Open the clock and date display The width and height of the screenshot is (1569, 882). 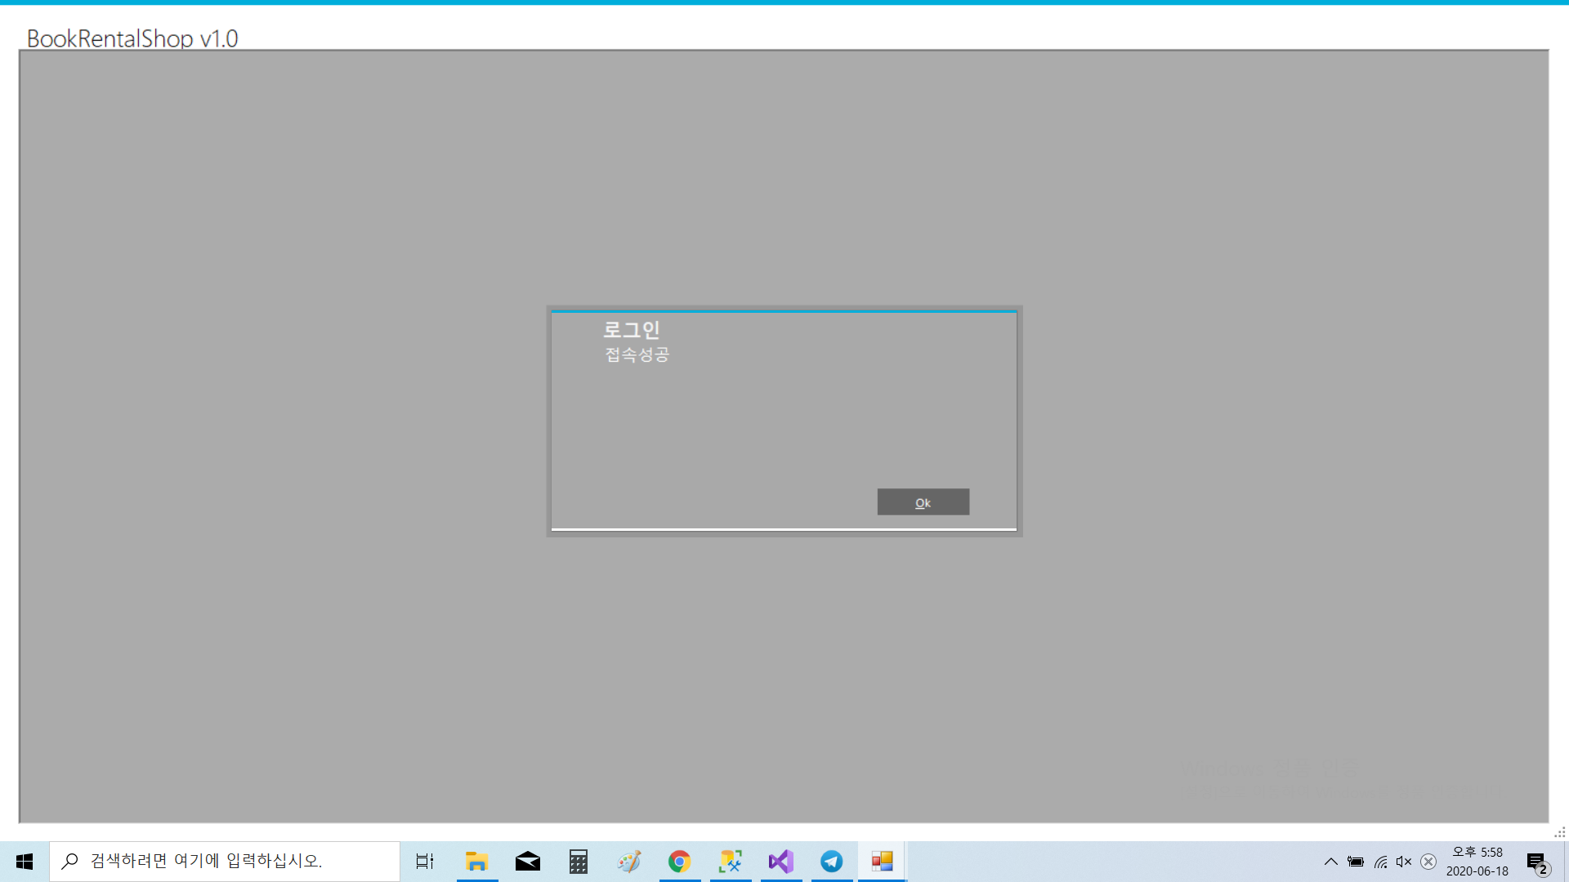pos(1477,862)
